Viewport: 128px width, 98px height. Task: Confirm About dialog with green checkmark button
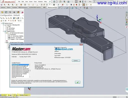[78, 82]
